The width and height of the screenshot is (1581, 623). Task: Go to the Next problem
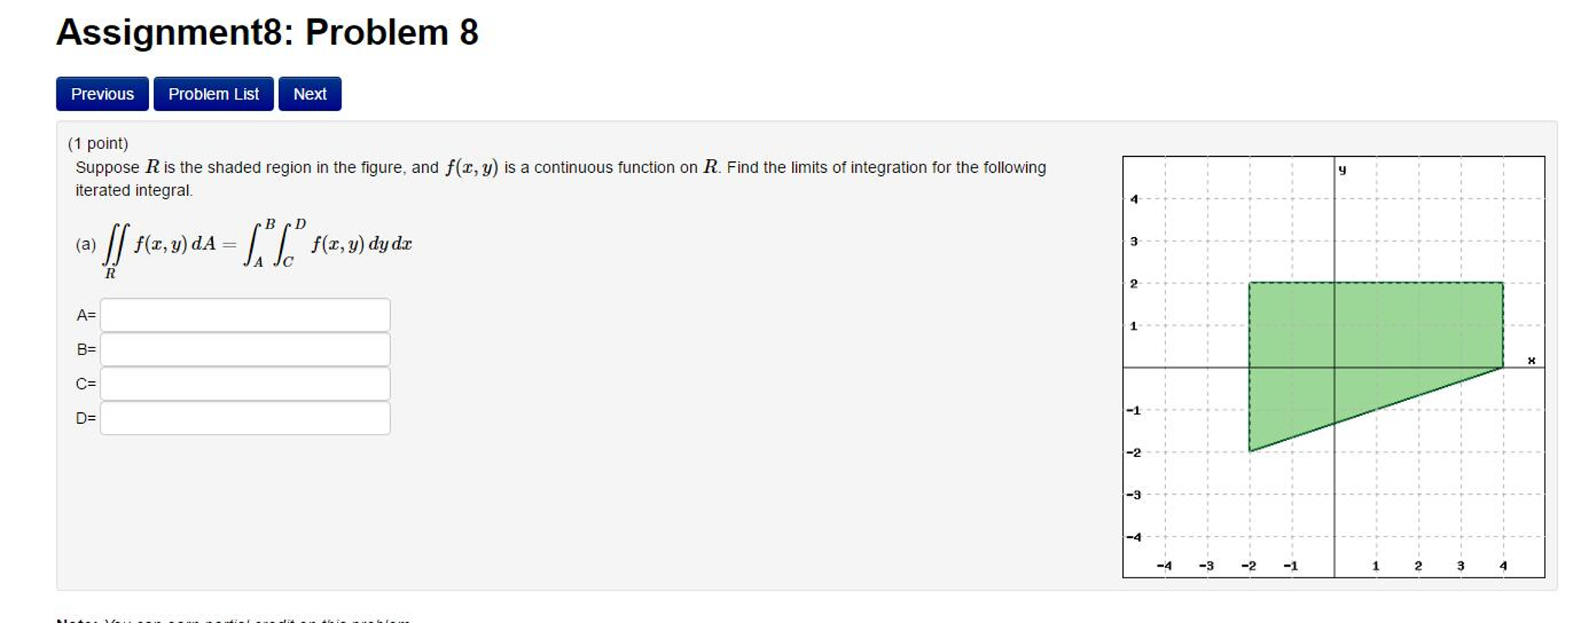[x=309, y=94]
